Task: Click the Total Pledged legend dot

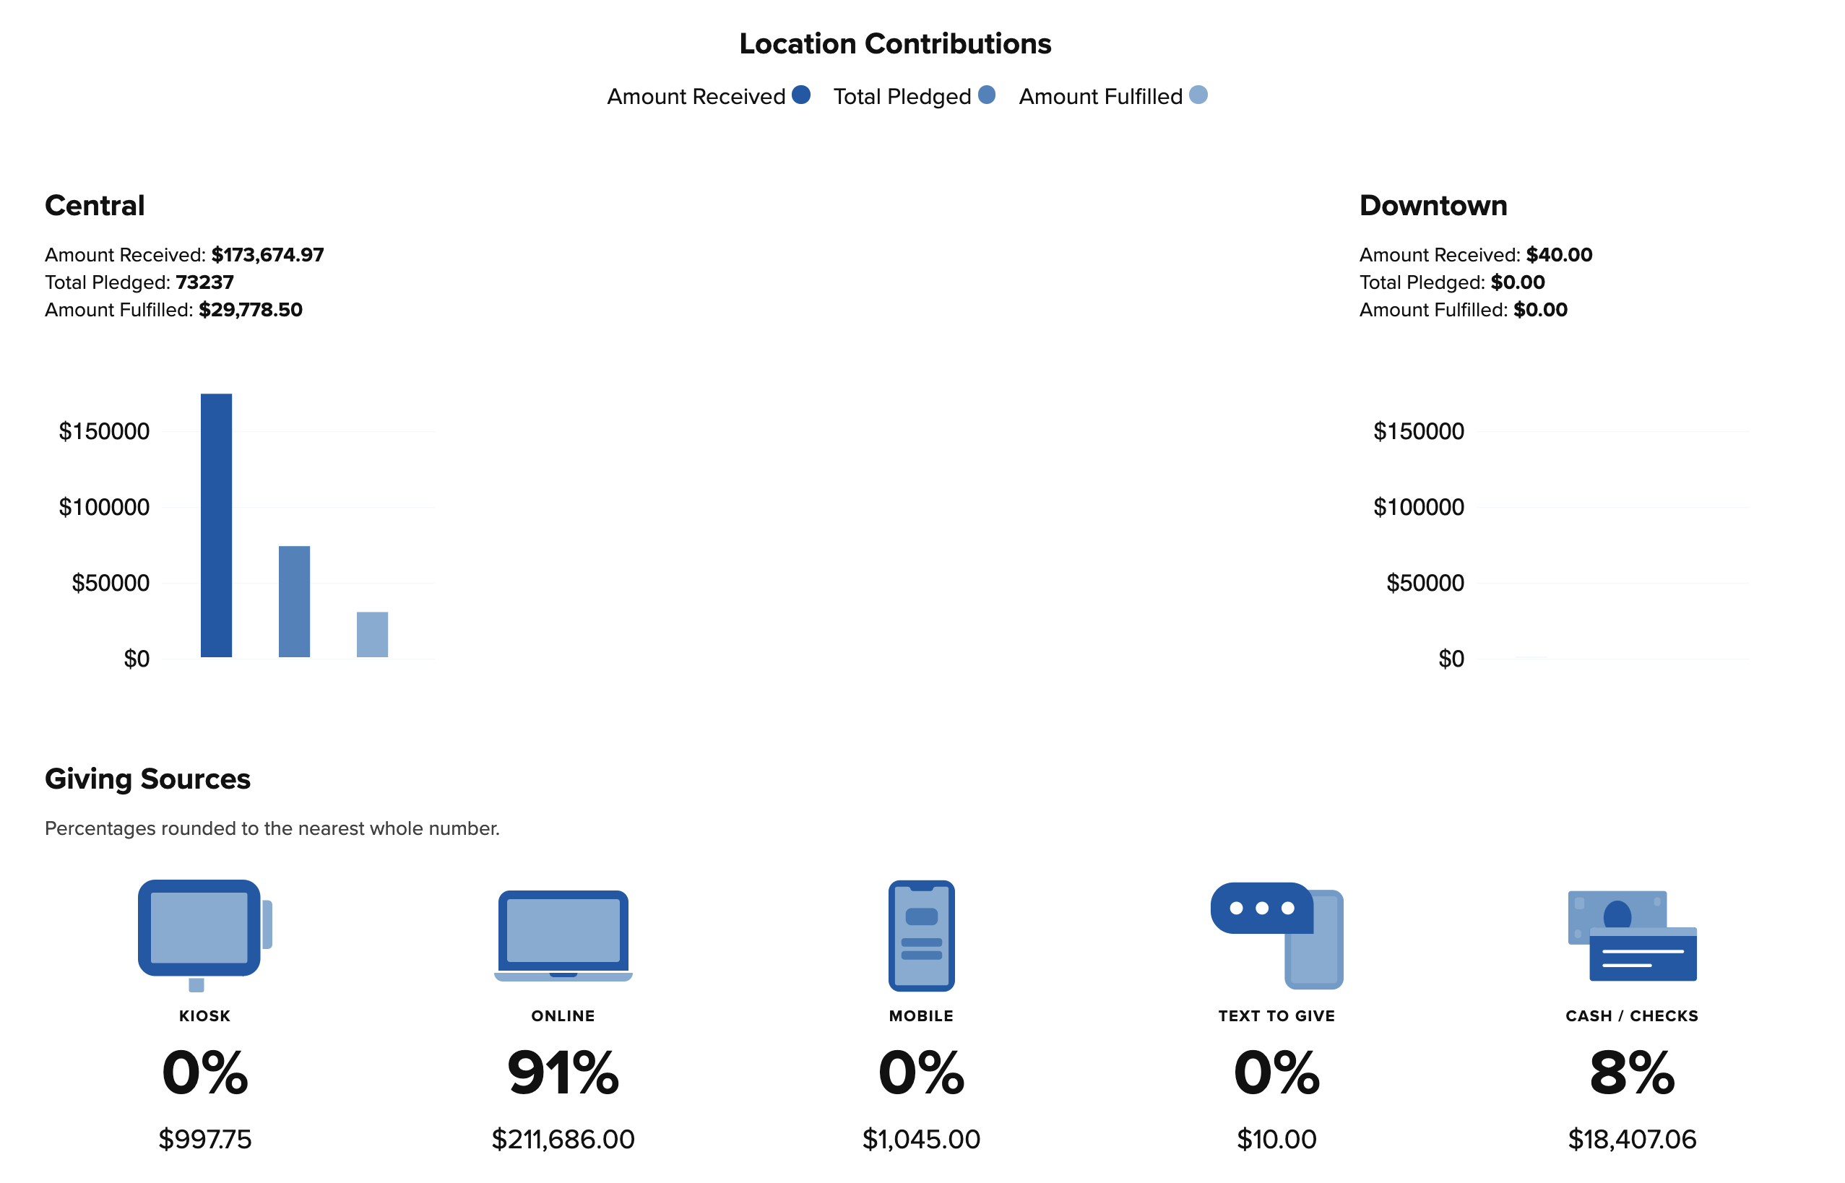Action: [x=987, y=95]
